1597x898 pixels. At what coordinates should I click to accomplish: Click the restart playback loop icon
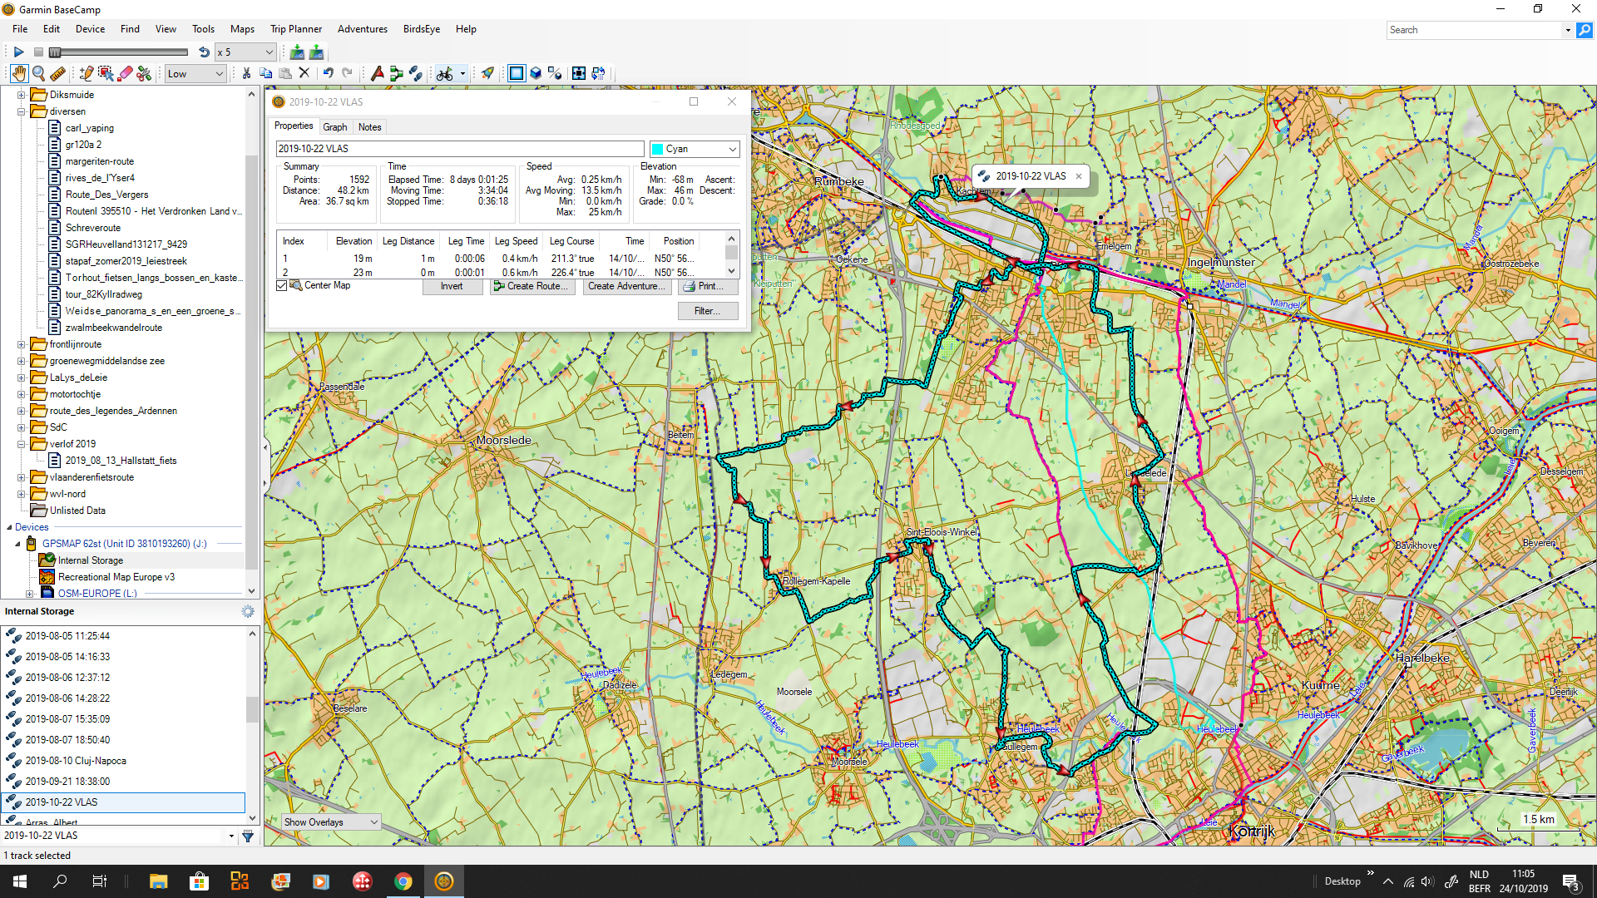pyautogui.click(x=204, y=52)
